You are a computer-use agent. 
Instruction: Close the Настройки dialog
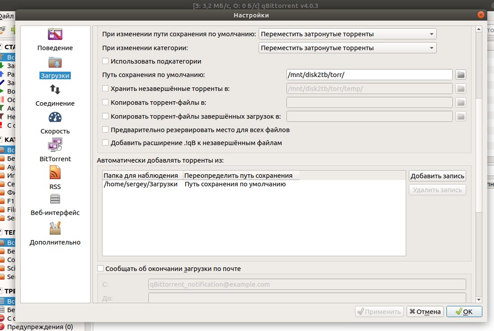coord(481,15)
